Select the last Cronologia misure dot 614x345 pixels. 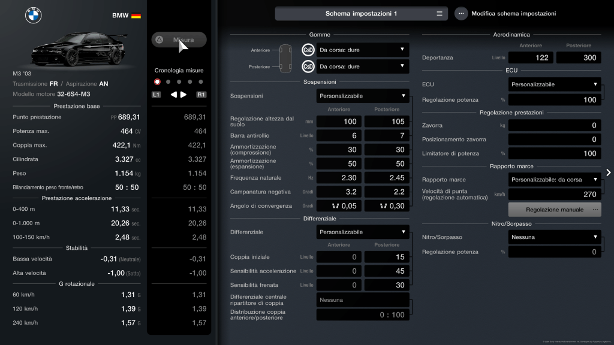200,82
